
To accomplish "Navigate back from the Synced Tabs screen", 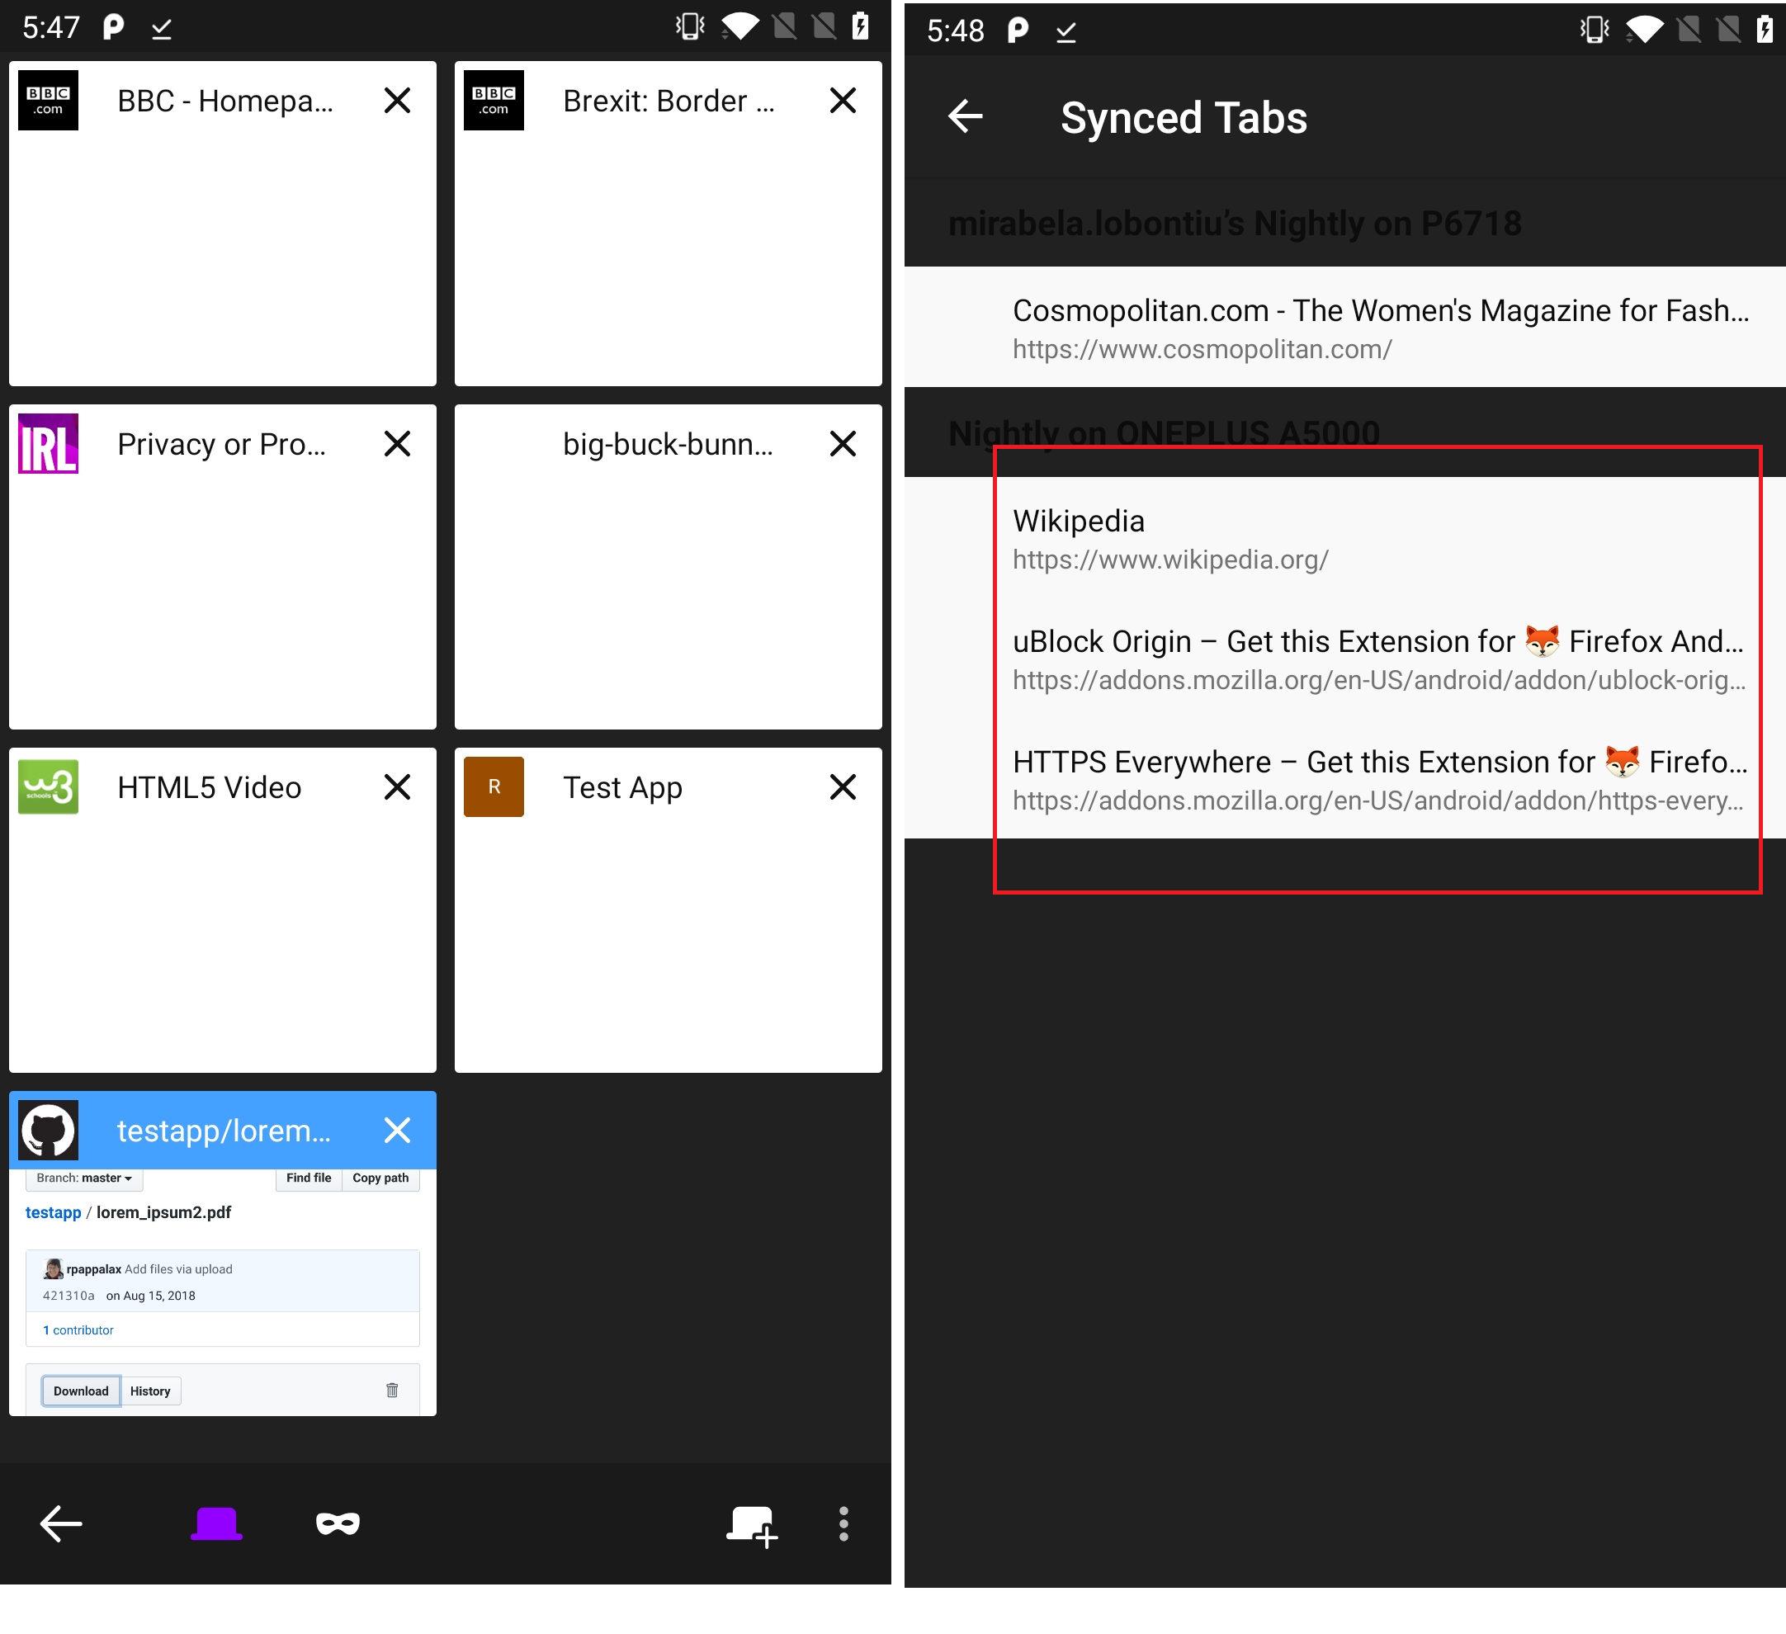I will 966,116.
